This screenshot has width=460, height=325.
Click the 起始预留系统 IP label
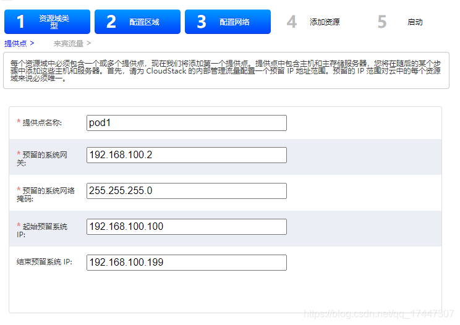pos(42,230)
